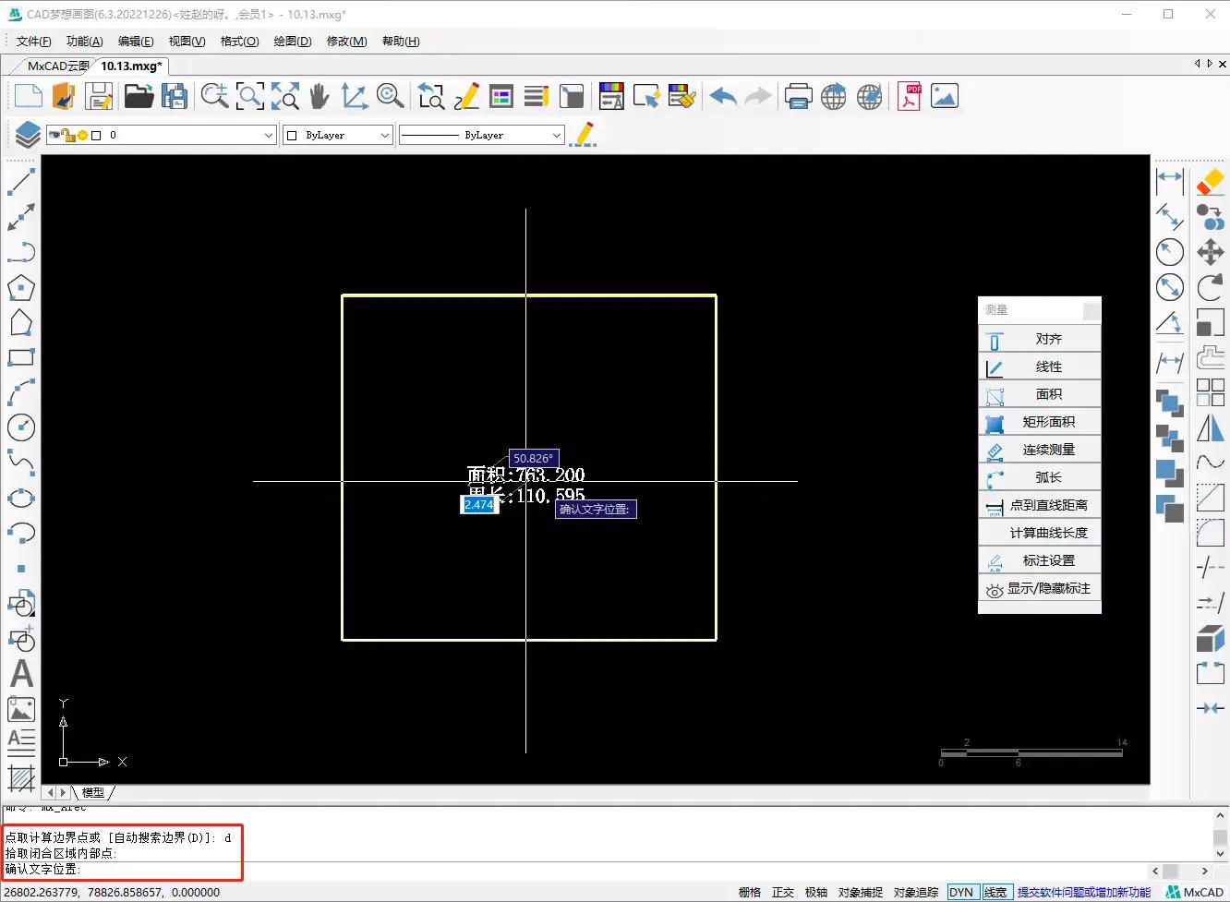Click the PDF export icon
The height and width of the screenshot is (902, 1230).
[909, 96]
